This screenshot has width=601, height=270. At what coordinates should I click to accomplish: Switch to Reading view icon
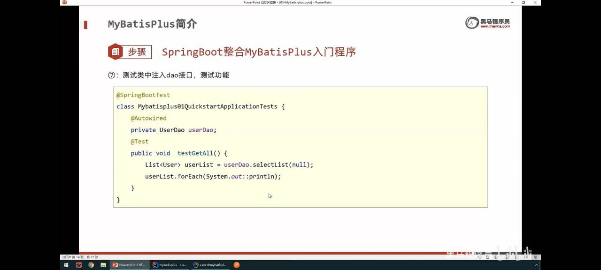point(526,257)
